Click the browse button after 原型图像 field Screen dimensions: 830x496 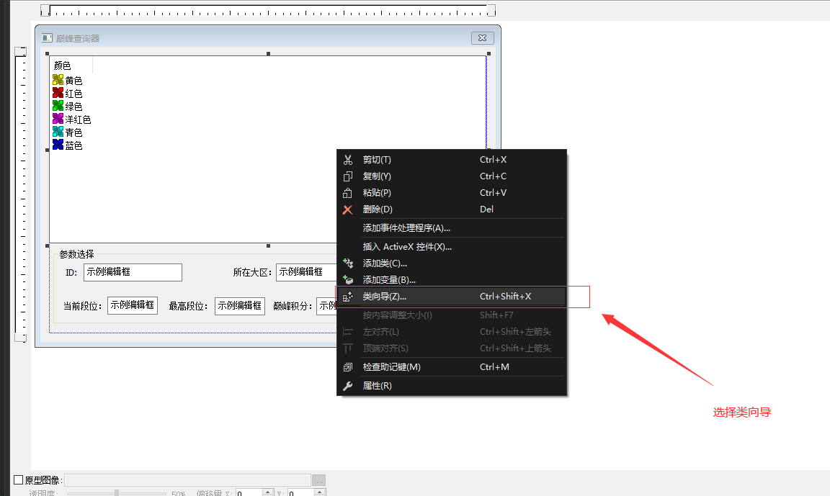point(318,479)
